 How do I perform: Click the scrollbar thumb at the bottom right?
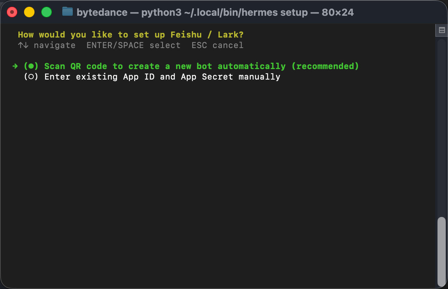coord(442,251)
